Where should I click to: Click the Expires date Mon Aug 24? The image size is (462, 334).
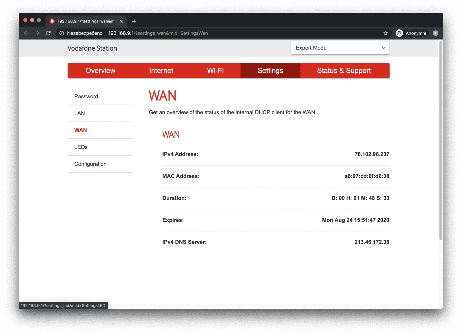click(x=356, y=220)
